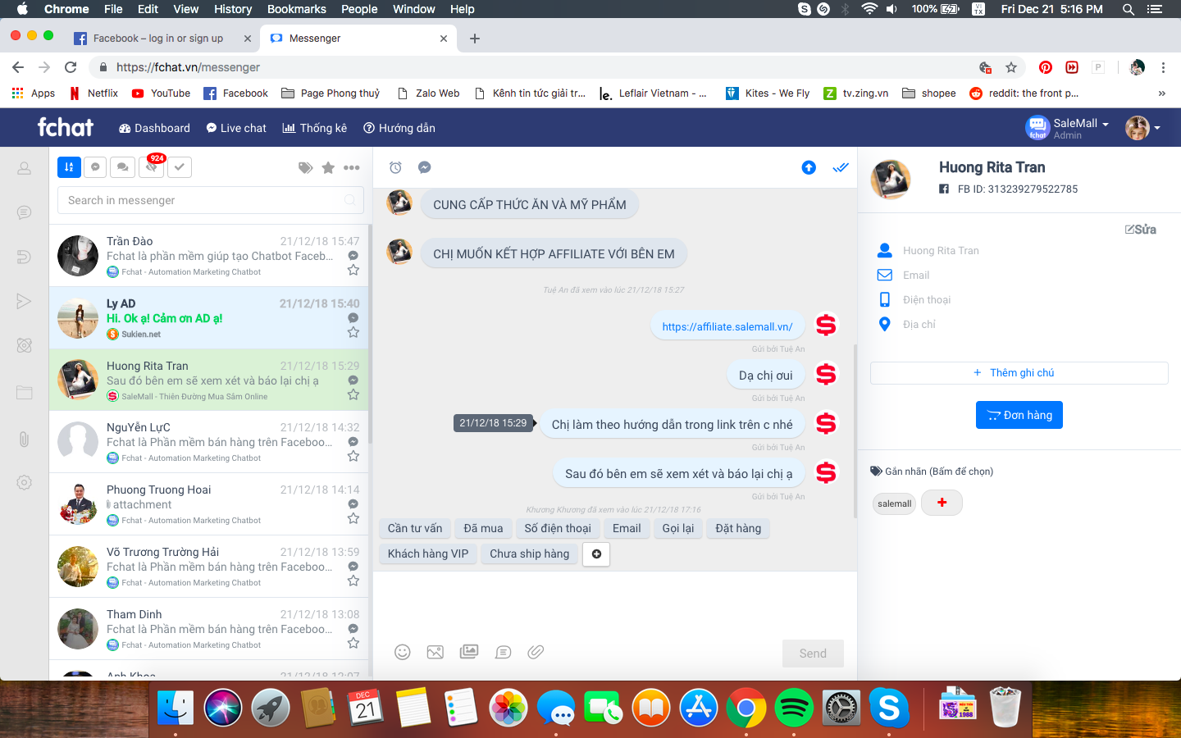Toggle the star filter above the conversation list
Screen dimensions: 1181x738
coord(328,166)
